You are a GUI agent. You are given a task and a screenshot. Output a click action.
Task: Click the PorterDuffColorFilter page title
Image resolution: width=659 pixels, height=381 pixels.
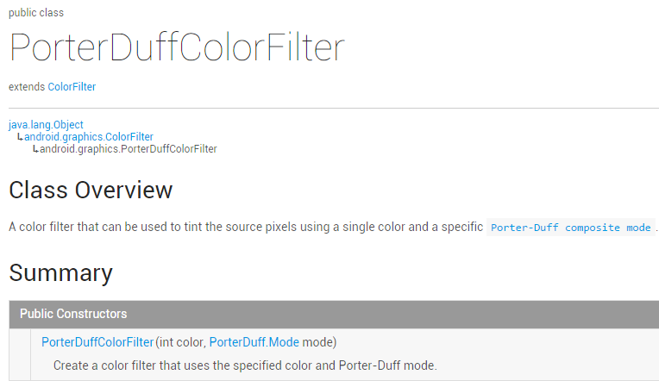pyautogui.click(x=177, y=47)
